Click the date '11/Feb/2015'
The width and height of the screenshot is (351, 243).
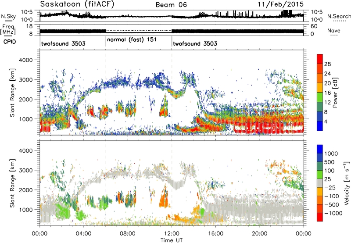pos(280,4)
